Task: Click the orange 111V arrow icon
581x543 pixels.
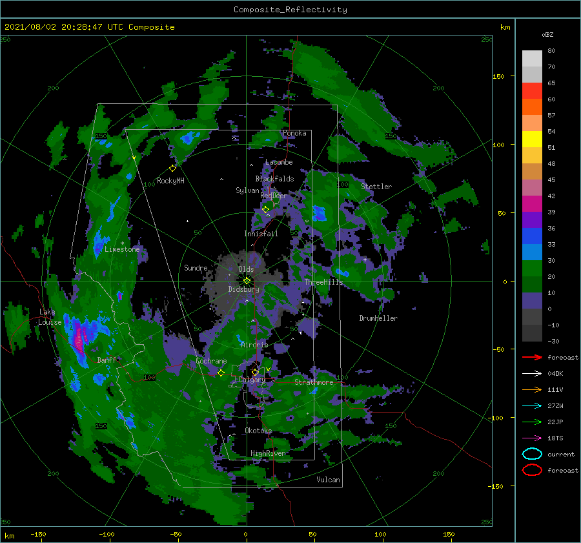Action: click(x=532, y=389)
